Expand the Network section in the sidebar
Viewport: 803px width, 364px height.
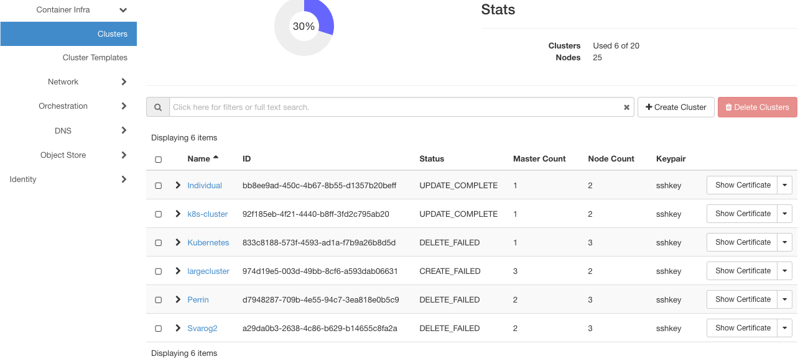[124, 81]
